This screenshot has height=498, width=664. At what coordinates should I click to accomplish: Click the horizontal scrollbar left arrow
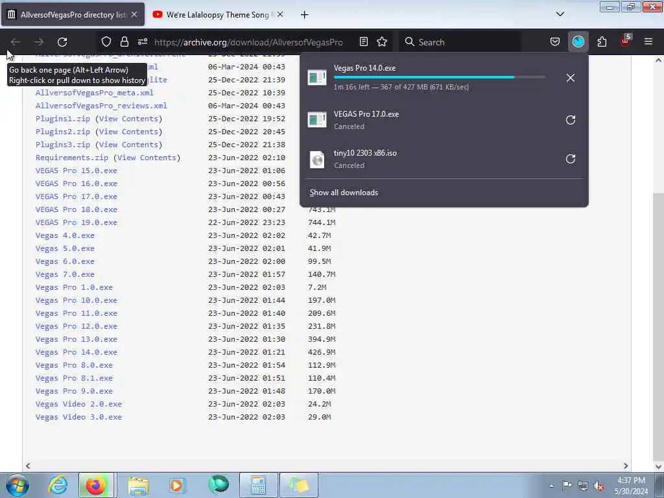click(28, 466)
